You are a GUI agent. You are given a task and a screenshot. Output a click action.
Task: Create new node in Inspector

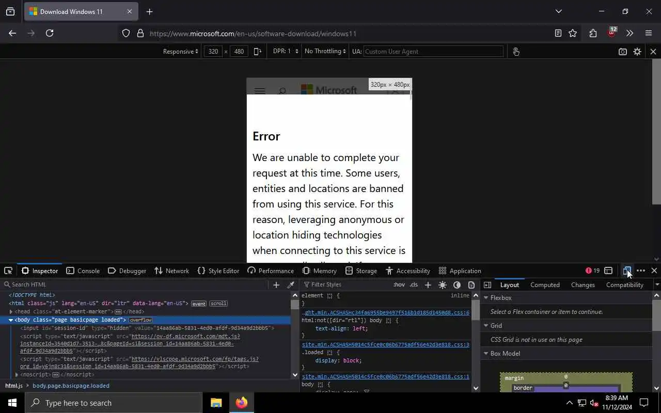276,284
